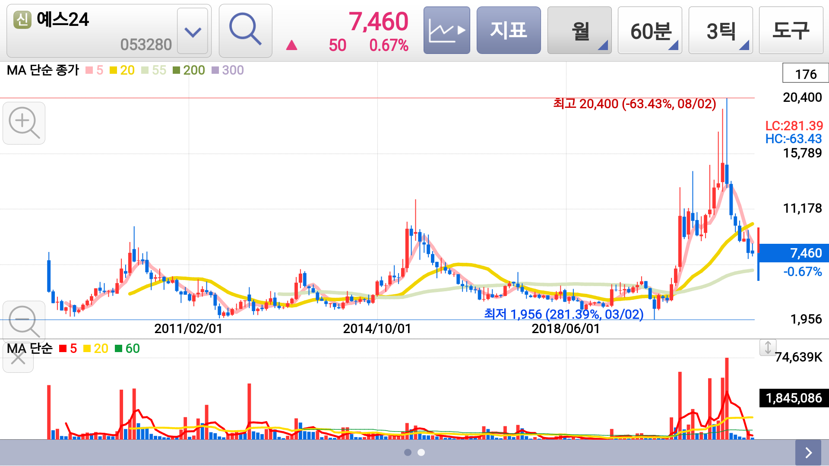829x466 pixels.
Task: Click the 2014/10/01 date label
Action: click(377, 329)
